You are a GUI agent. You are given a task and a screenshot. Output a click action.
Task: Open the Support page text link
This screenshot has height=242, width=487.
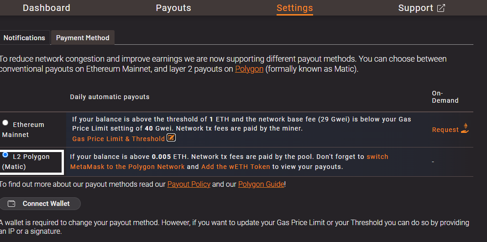pyautogui.click(x=415, y=8)
